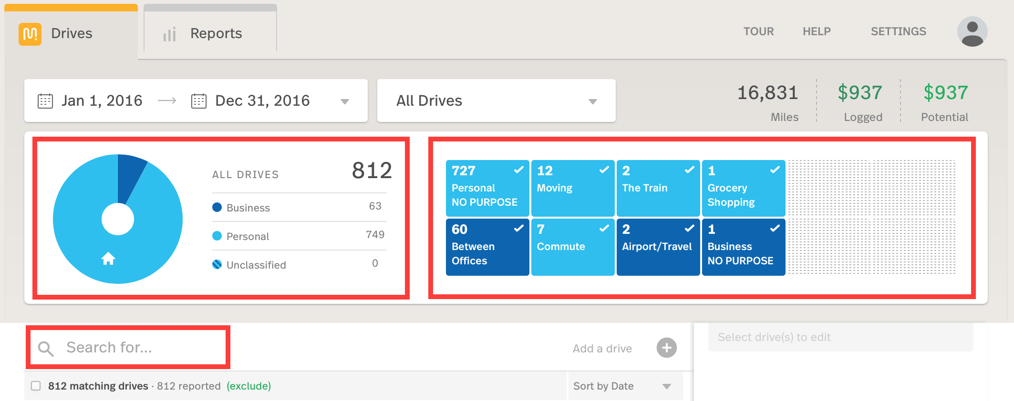The image size is (1014, 401).
Task: Open SETTINGS in the top bar
Action: (899, 31)
